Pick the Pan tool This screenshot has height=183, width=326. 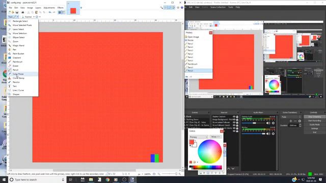click(22, 50)
